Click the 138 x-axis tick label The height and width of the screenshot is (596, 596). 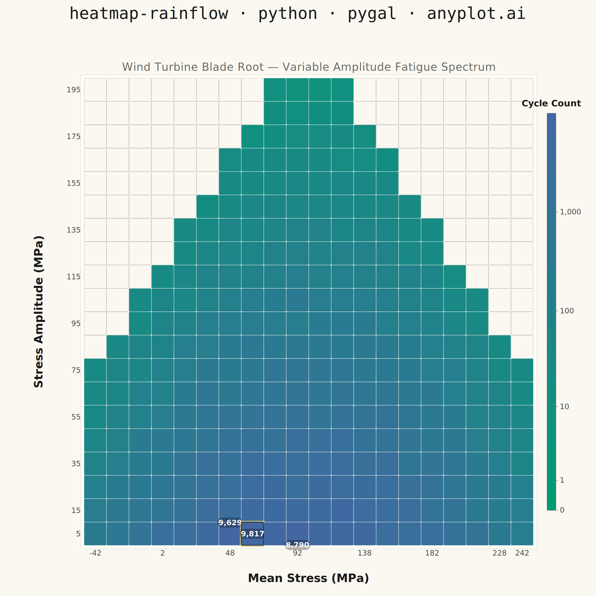coord(365,553)
